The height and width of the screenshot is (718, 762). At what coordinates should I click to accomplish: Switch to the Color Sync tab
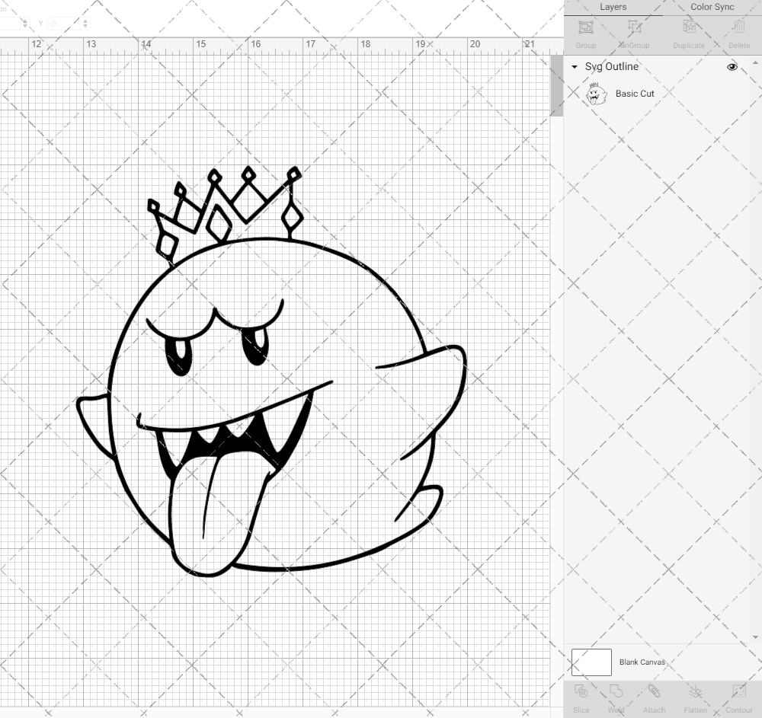[712, 7]
